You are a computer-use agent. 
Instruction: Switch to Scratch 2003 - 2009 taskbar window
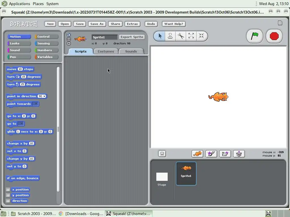(33, 214)
